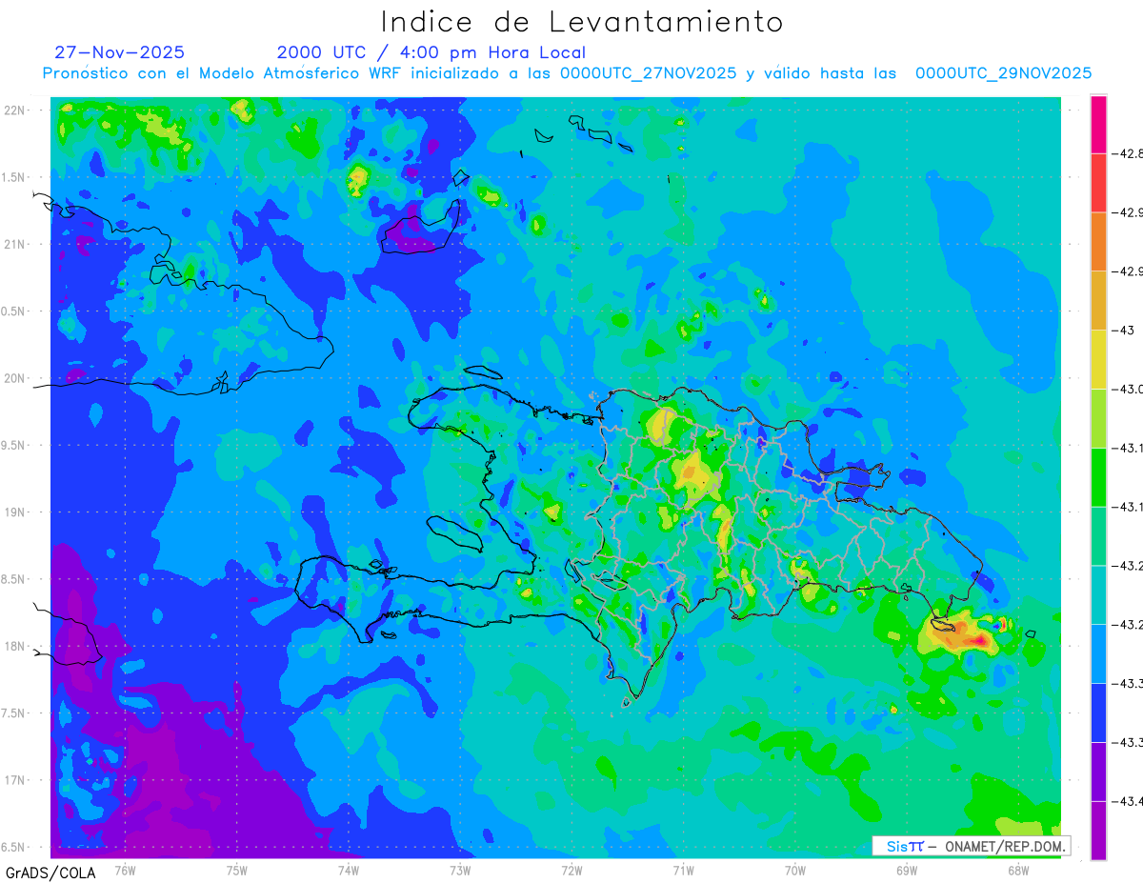Click the "71W" longitude label

click(683, 870)
